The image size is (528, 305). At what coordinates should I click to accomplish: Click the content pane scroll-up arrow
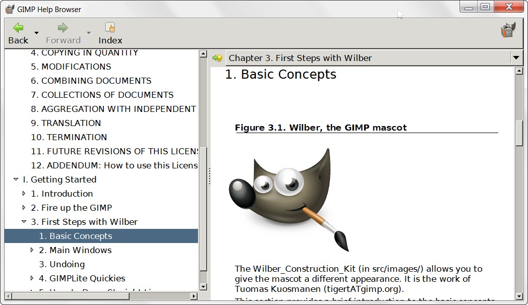point(519,71)
